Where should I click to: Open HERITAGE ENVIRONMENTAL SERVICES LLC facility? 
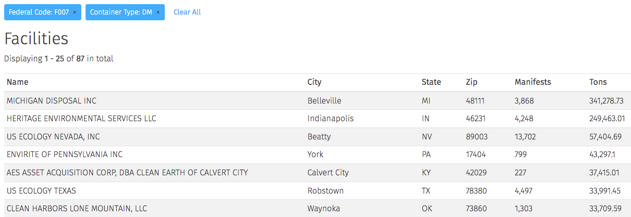click(81, 119)
